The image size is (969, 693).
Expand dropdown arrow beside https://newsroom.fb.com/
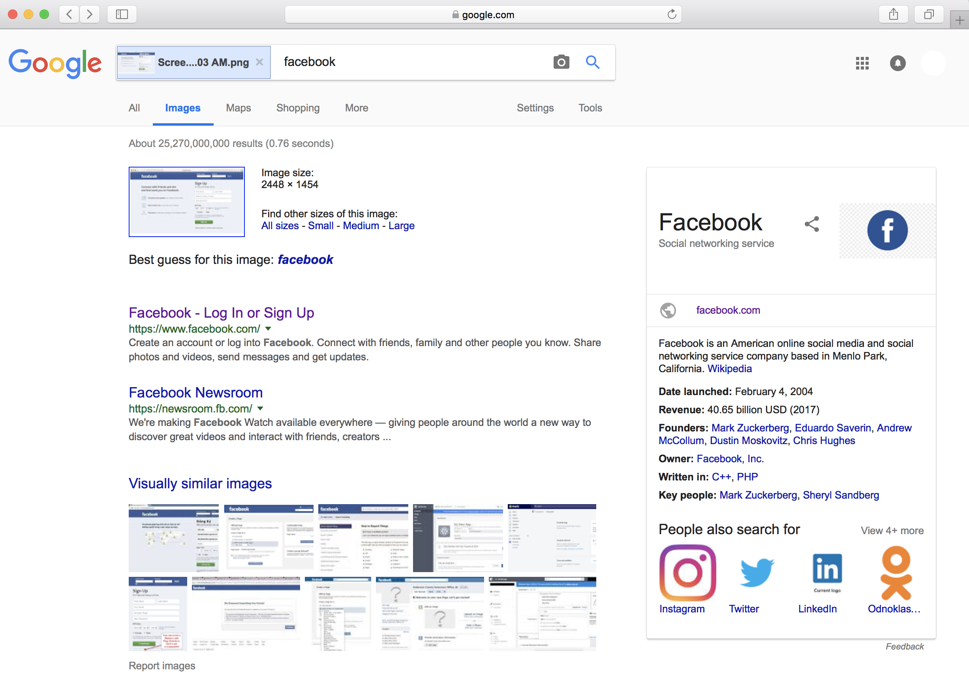pyautogui.click(x=260, y=409)
